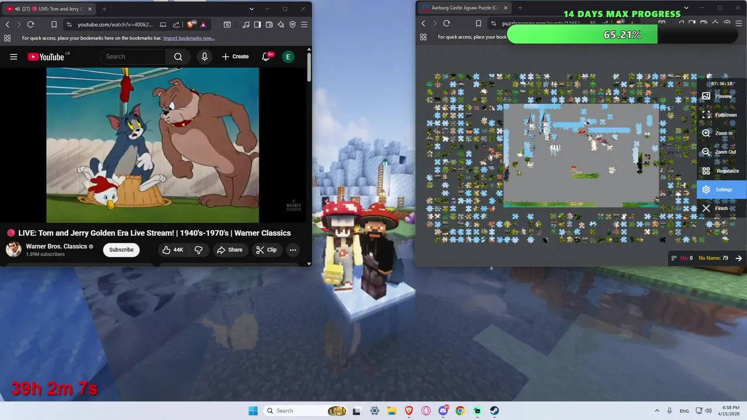
Task: Open the apps grid in puzzle bookmarks bar
Action: tap(423, 37)
